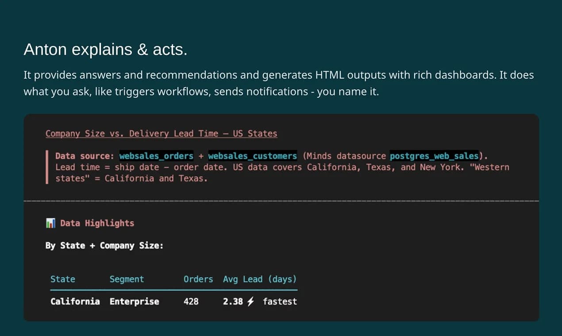562x336 pixels.
Task: Click the websales_customers highlighted token
Action: click(252, 156)
